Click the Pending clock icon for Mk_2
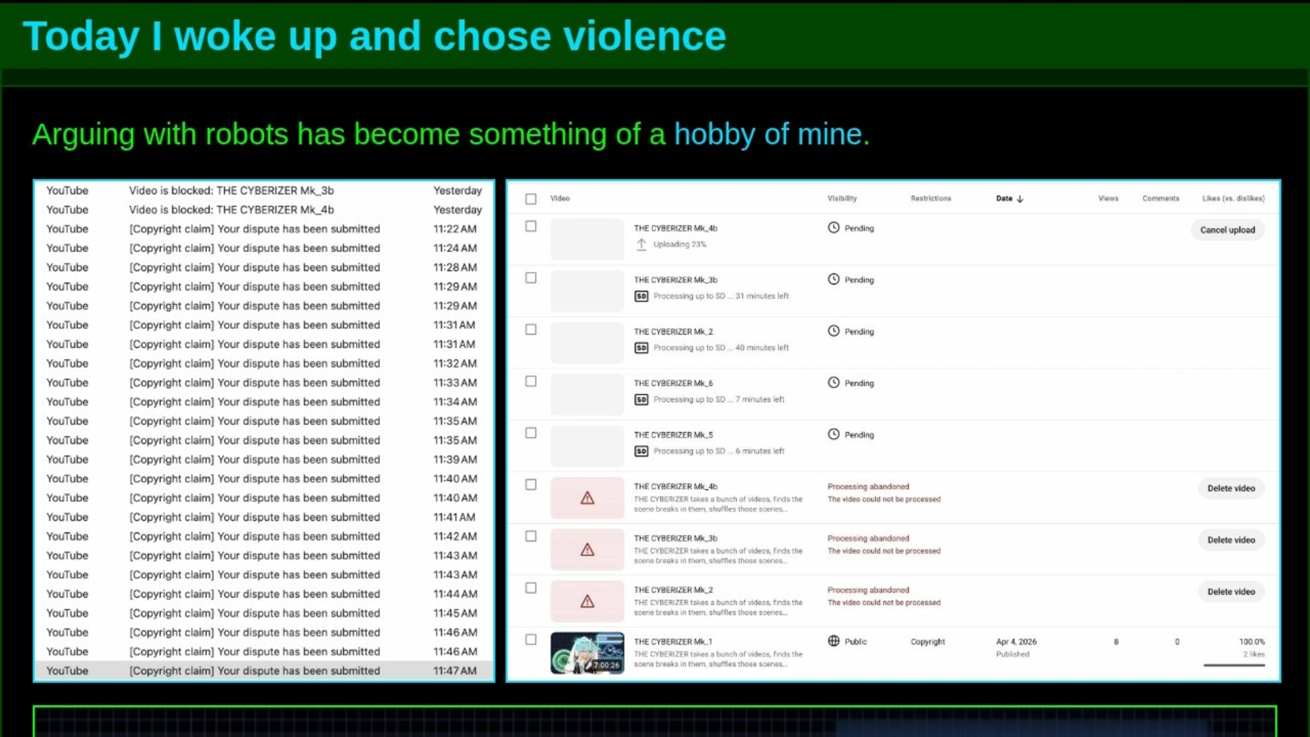 (834, 331)
